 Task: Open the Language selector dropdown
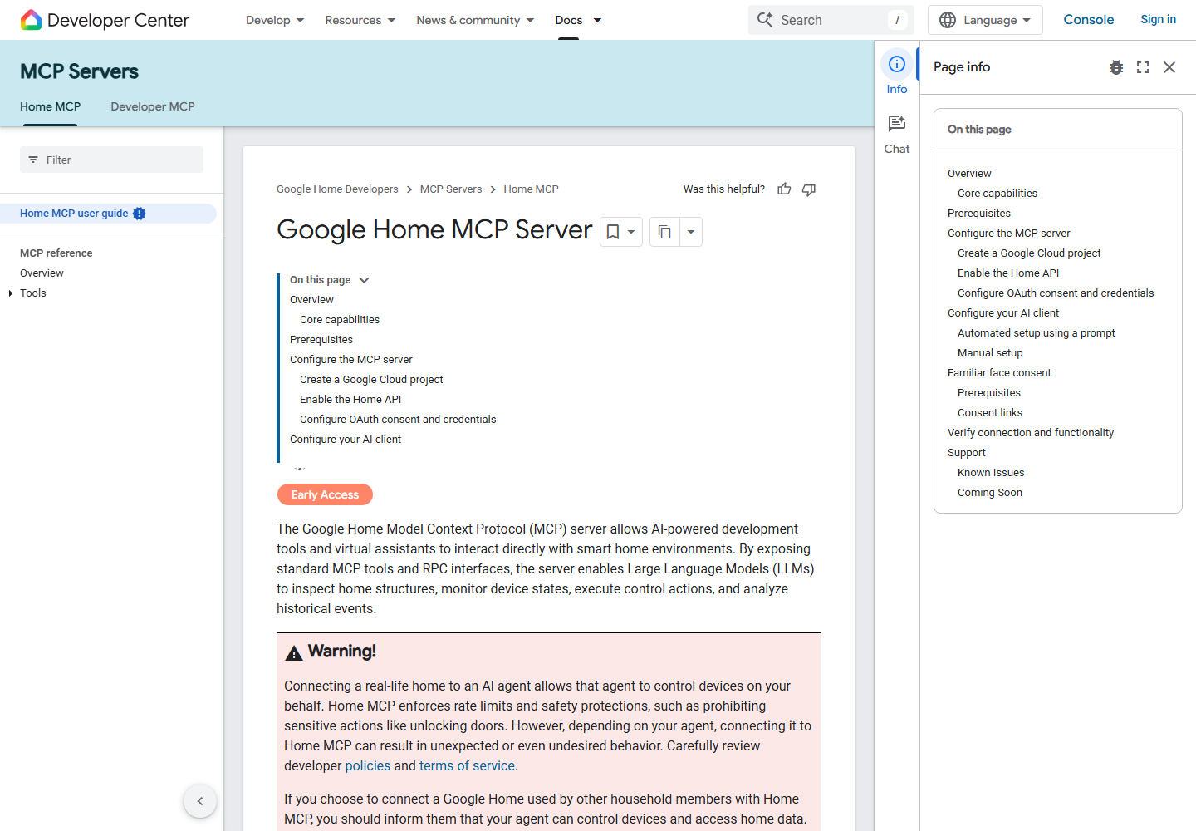point(985,20)
